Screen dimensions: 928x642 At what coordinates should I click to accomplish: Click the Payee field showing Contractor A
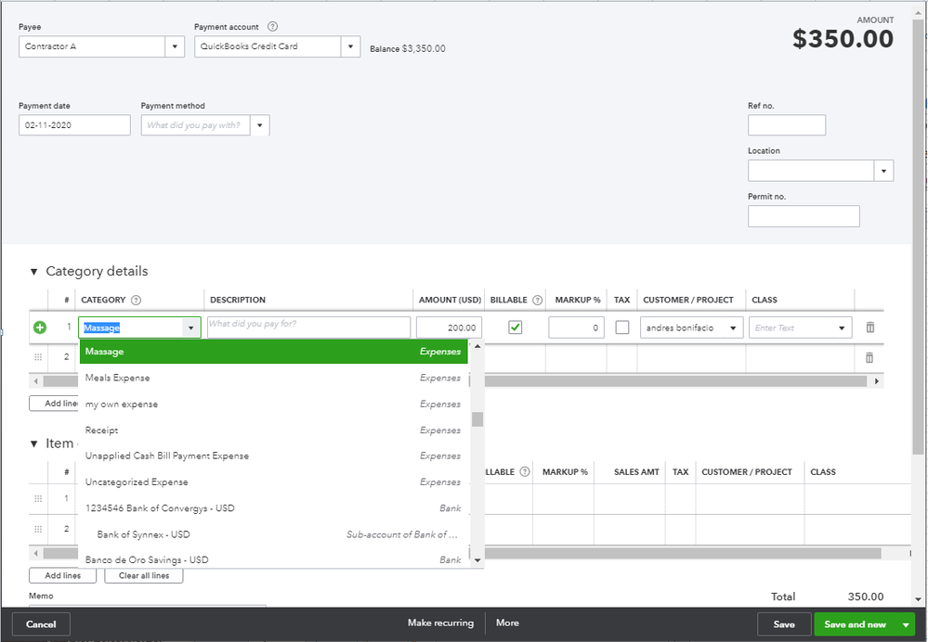click(x=92, y=46)
